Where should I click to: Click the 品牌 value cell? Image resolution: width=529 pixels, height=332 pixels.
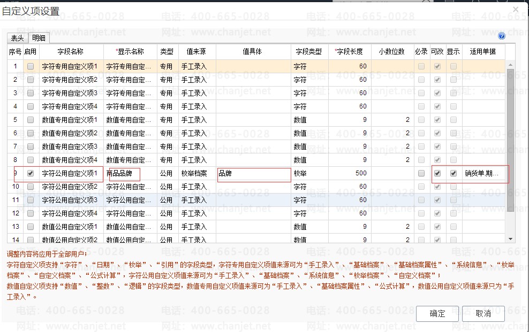[253, 173]
